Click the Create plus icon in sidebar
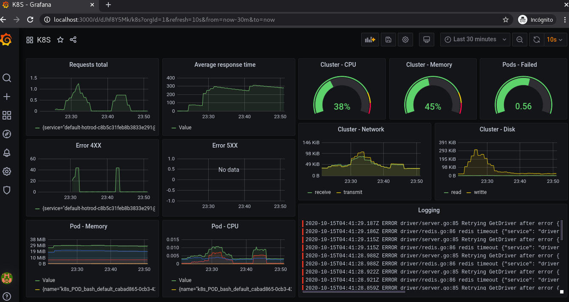The height and width of the screenshot is (302, 569). 7,97
